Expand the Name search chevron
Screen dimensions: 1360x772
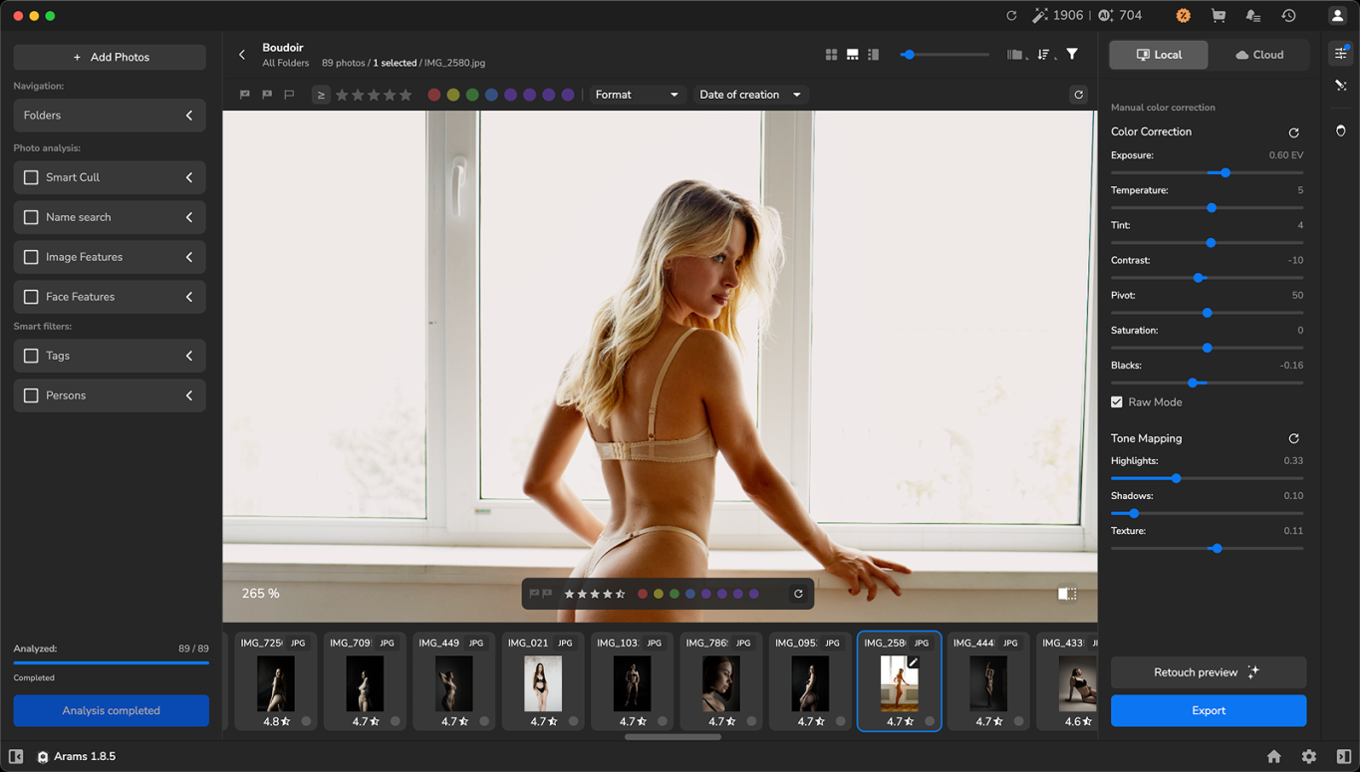(x=189, y=217)
